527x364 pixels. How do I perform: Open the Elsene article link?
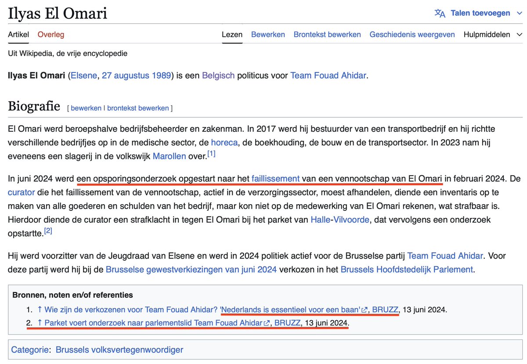(x=84, y=76)
